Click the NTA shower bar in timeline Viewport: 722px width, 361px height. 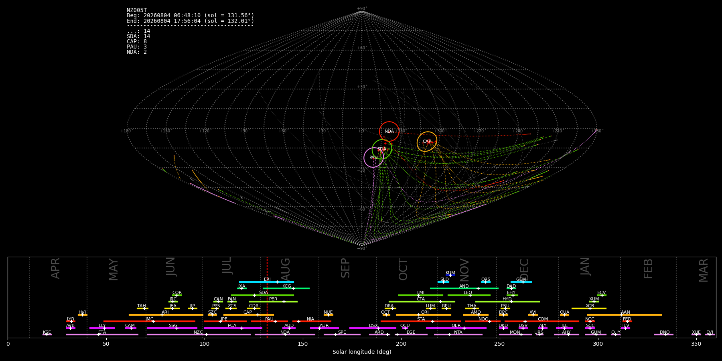458,335
